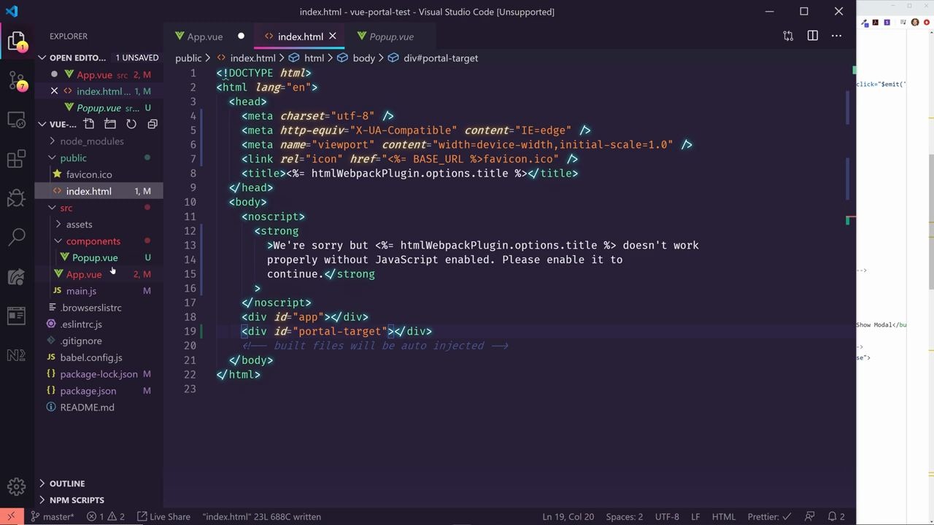Click the New File icon in Explorer header
Screen dimensions: 934x525
coord(89,124)
